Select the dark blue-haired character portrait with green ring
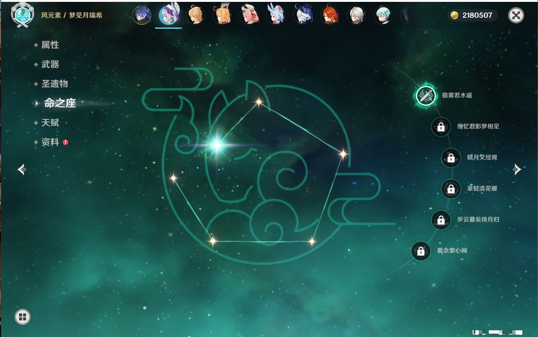Viewport: 538px width, 337px height. (142, 15)
